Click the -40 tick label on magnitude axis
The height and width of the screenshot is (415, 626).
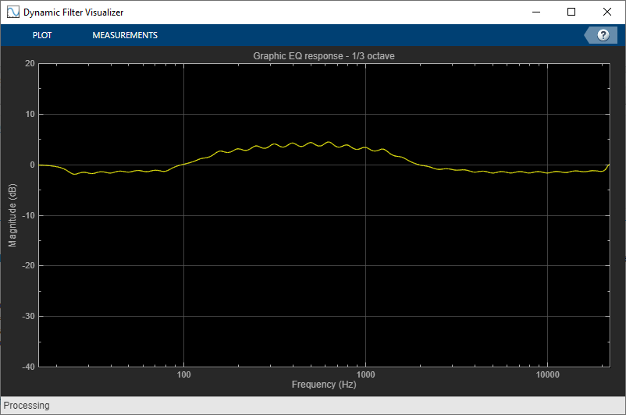[x=28, y=367]
